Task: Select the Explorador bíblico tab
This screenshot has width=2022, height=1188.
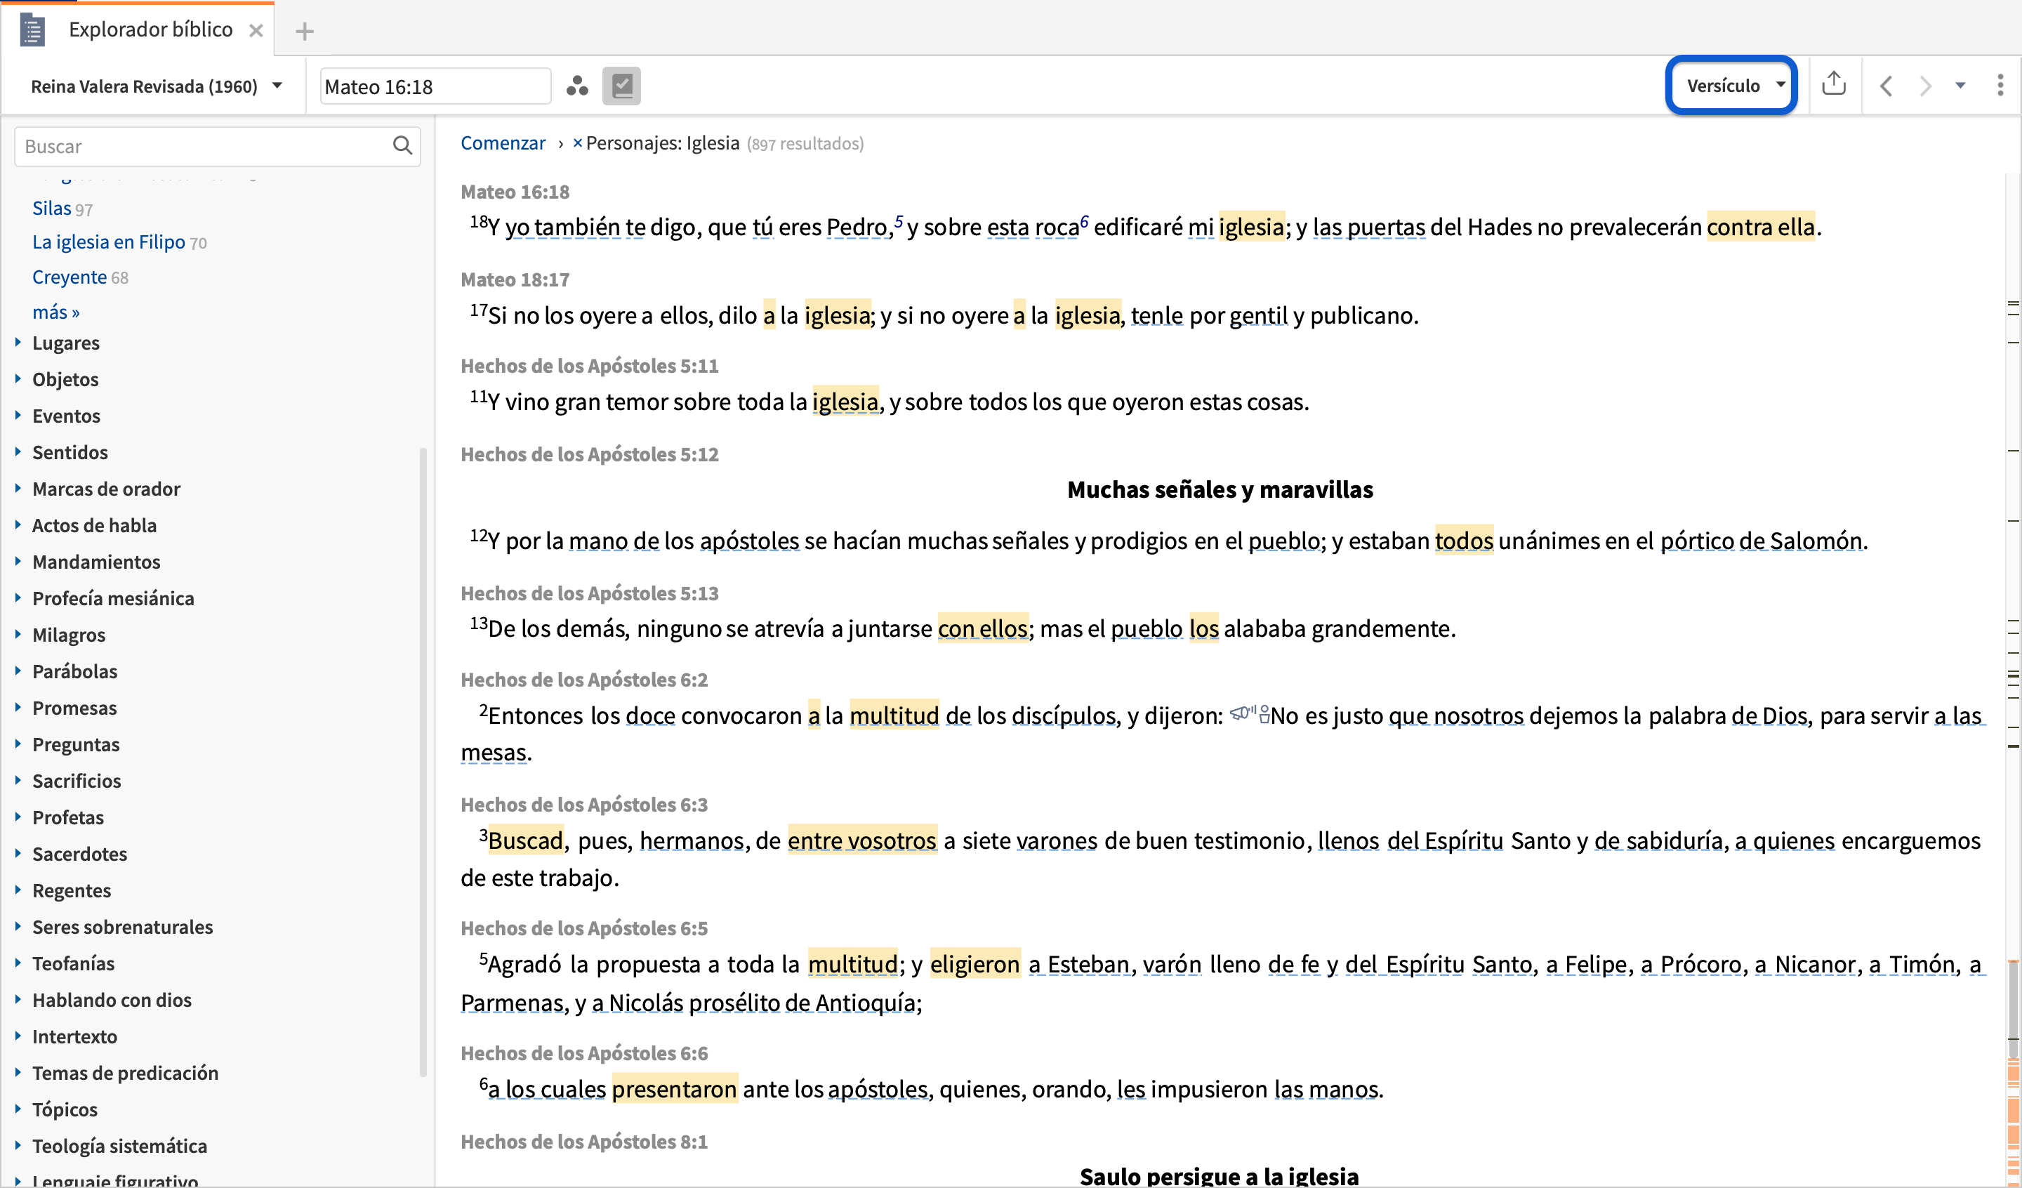Action: [x=150, y=29]
